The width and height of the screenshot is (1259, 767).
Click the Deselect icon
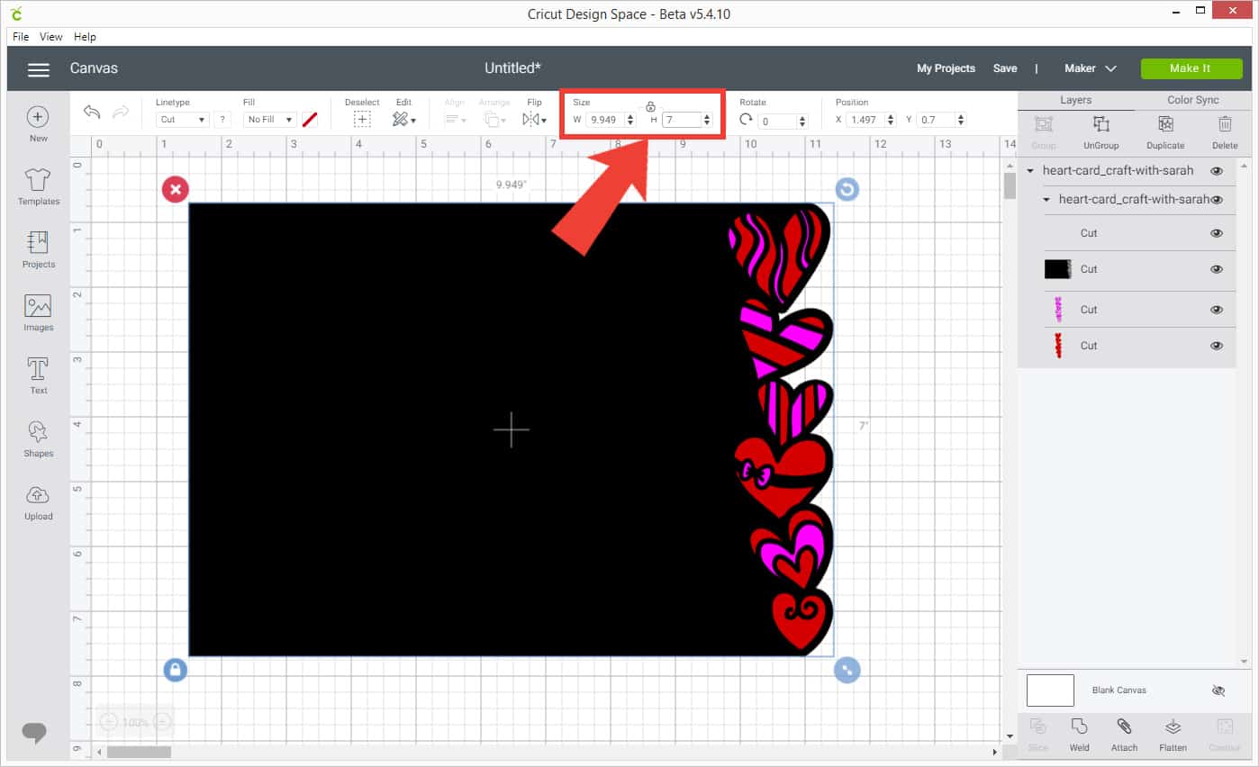[362, 119]
